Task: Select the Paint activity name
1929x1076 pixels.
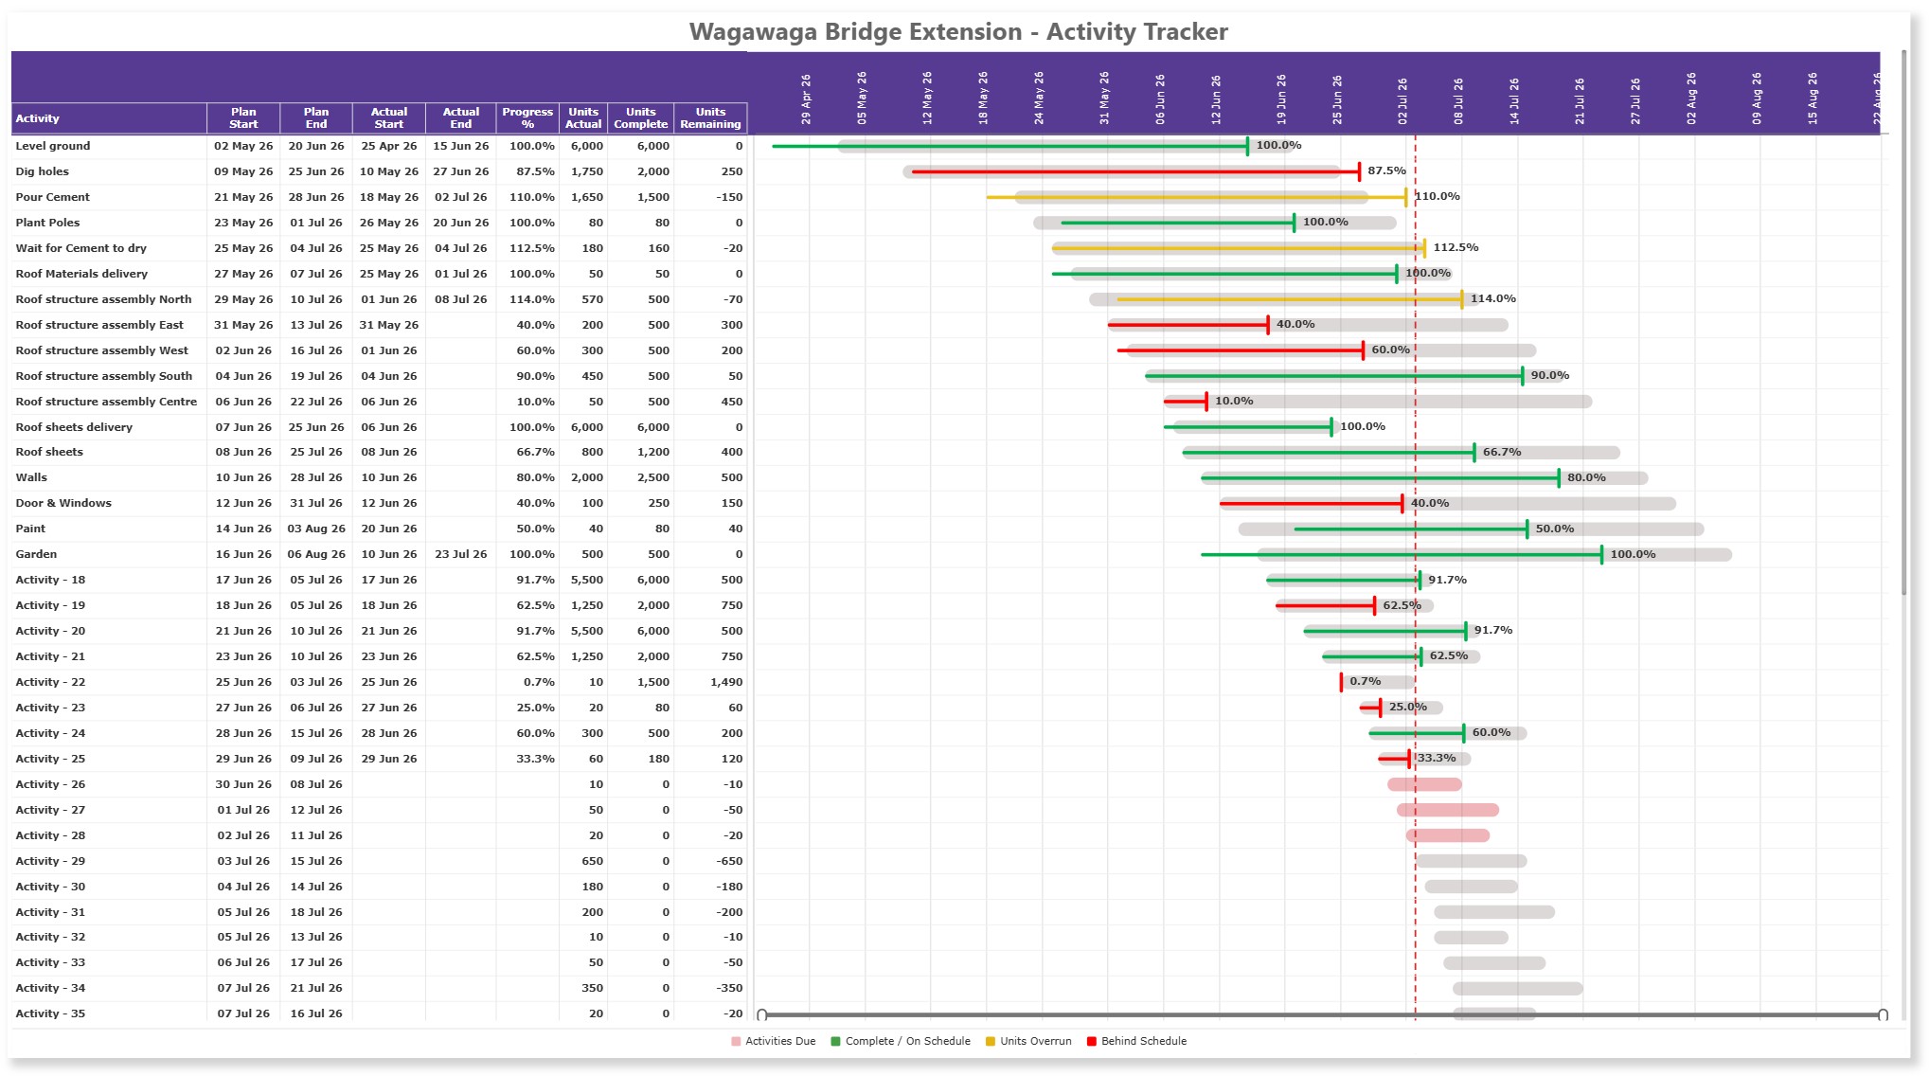Action: (30, 529)
